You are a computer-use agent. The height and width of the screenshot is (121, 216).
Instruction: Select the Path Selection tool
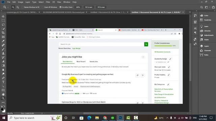tap(3, 86)
